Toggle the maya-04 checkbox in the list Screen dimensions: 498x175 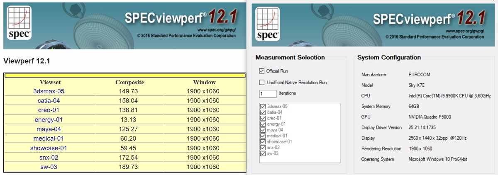point(262,130)
